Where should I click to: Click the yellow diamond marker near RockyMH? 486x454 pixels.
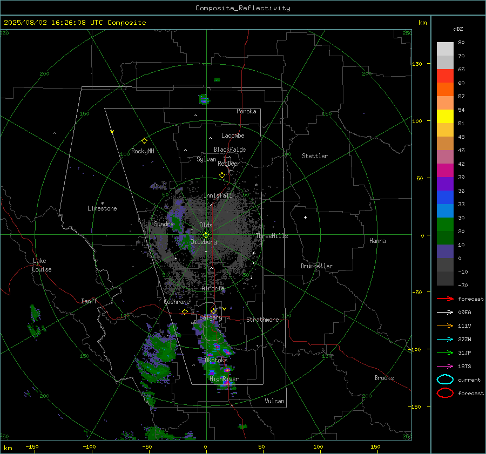144,141
